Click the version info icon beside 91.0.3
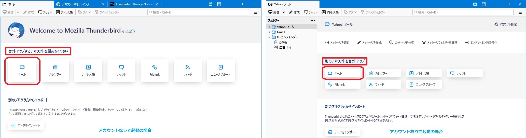526x138 pixels. [133, 32]
